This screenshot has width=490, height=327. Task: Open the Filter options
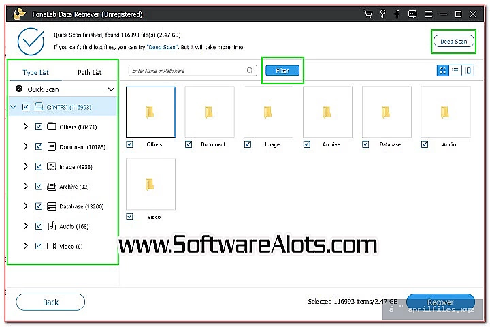(282, 70)
